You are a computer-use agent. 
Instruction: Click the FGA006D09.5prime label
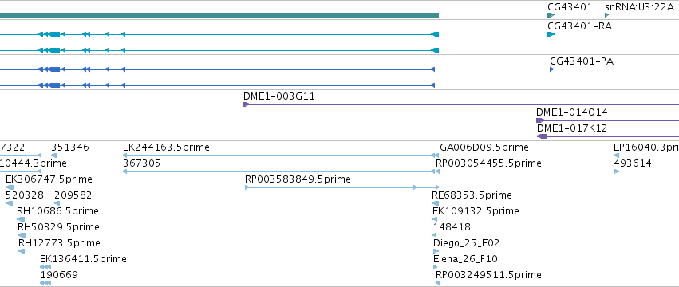[482, 147]
